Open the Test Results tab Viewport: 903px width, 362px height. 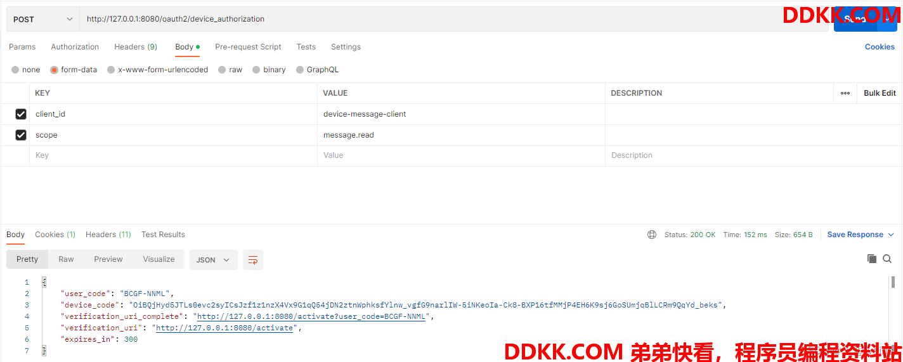tap(163, 235)
